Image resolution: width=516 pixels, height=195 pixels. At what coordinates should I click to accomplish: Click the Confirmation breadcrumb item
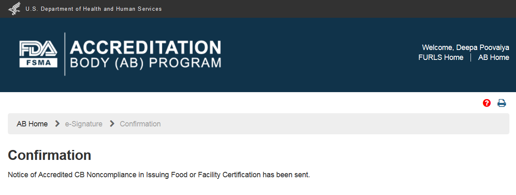point(140,124)
